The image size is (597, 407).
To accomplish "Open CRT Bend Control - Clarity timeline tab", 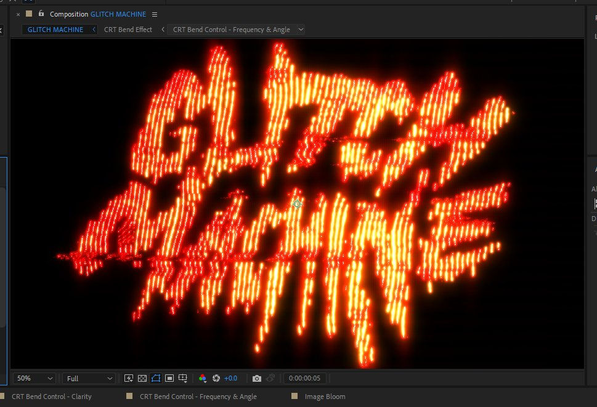I will point(51,397).
